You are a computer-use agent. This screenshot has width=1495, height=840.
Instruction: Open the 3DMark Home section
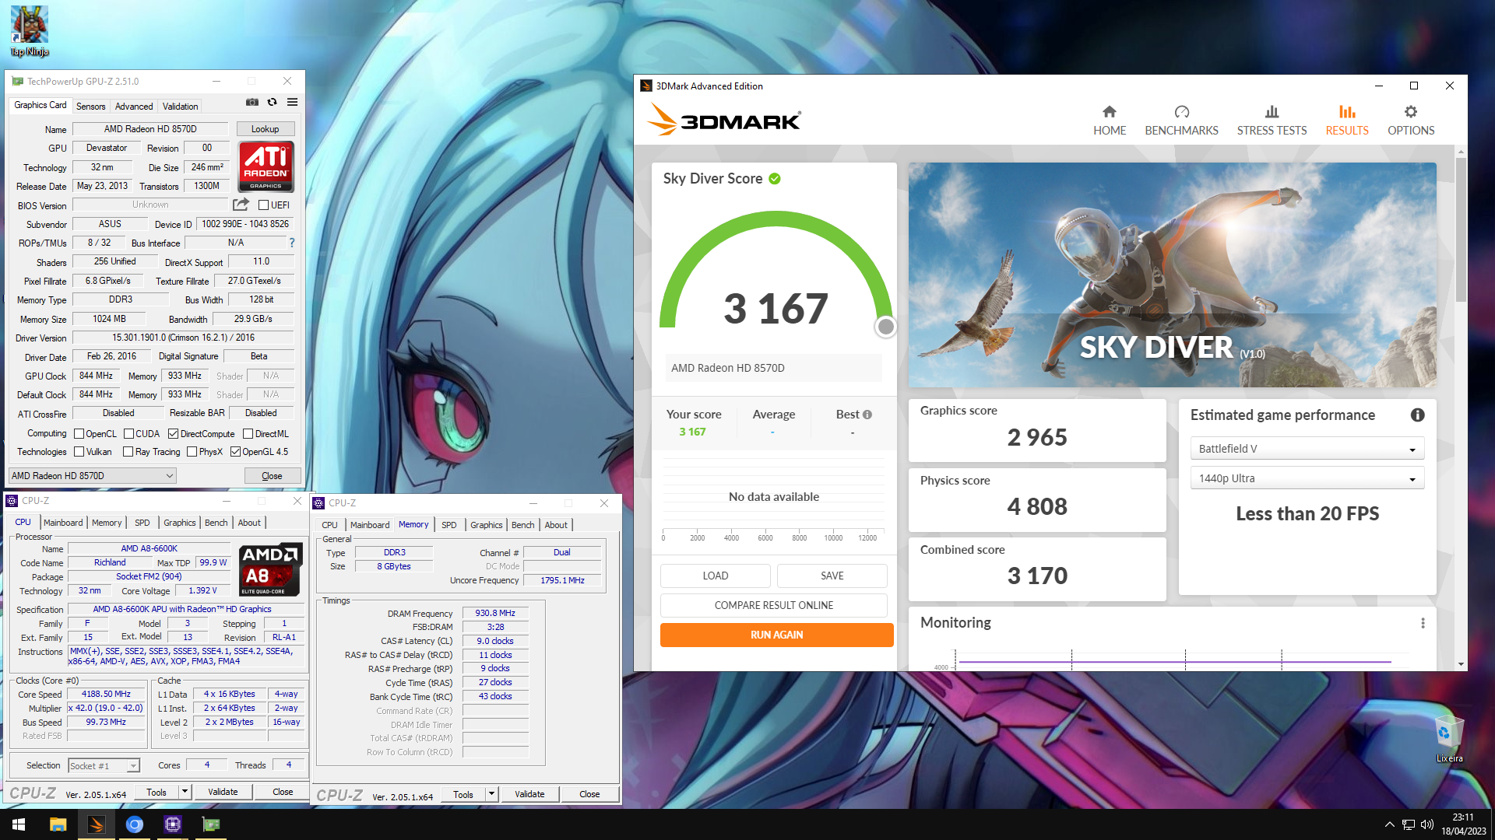click(x=1110, y=121)
